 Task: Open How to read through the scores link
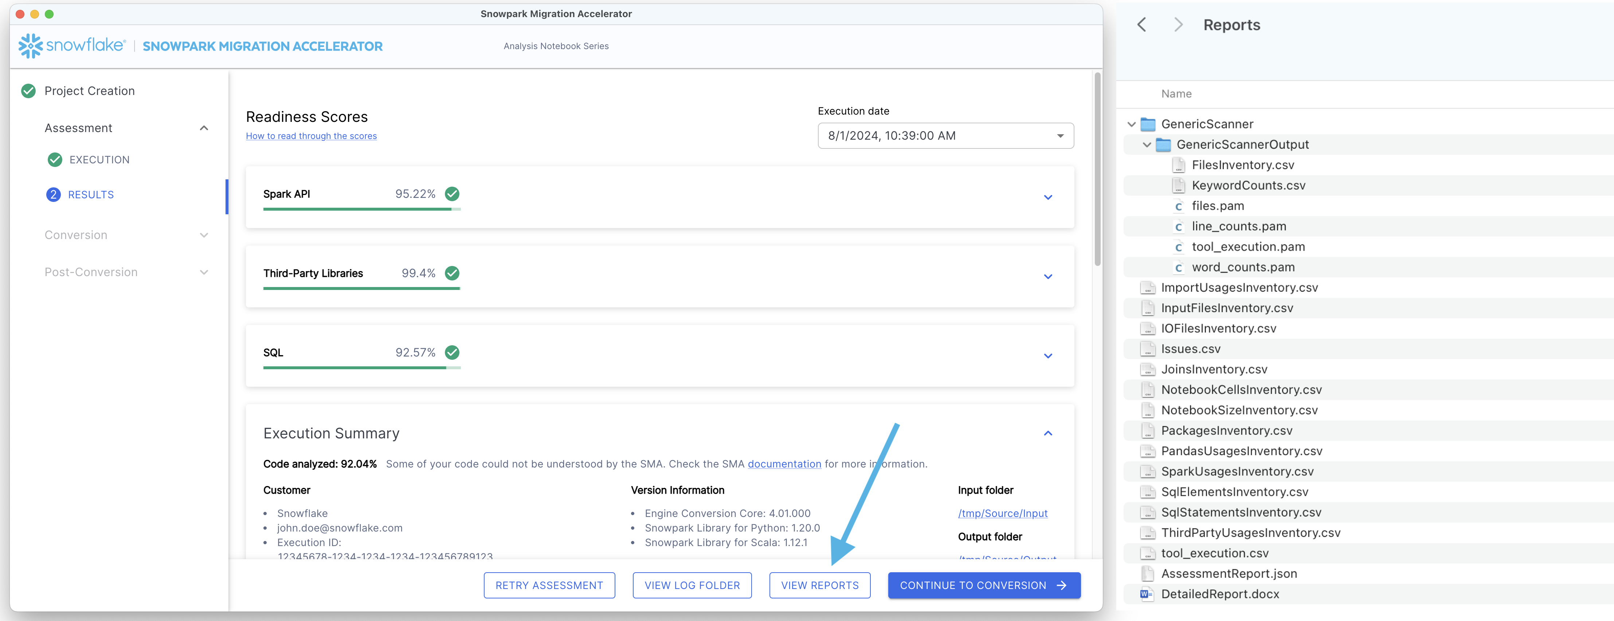311,136
